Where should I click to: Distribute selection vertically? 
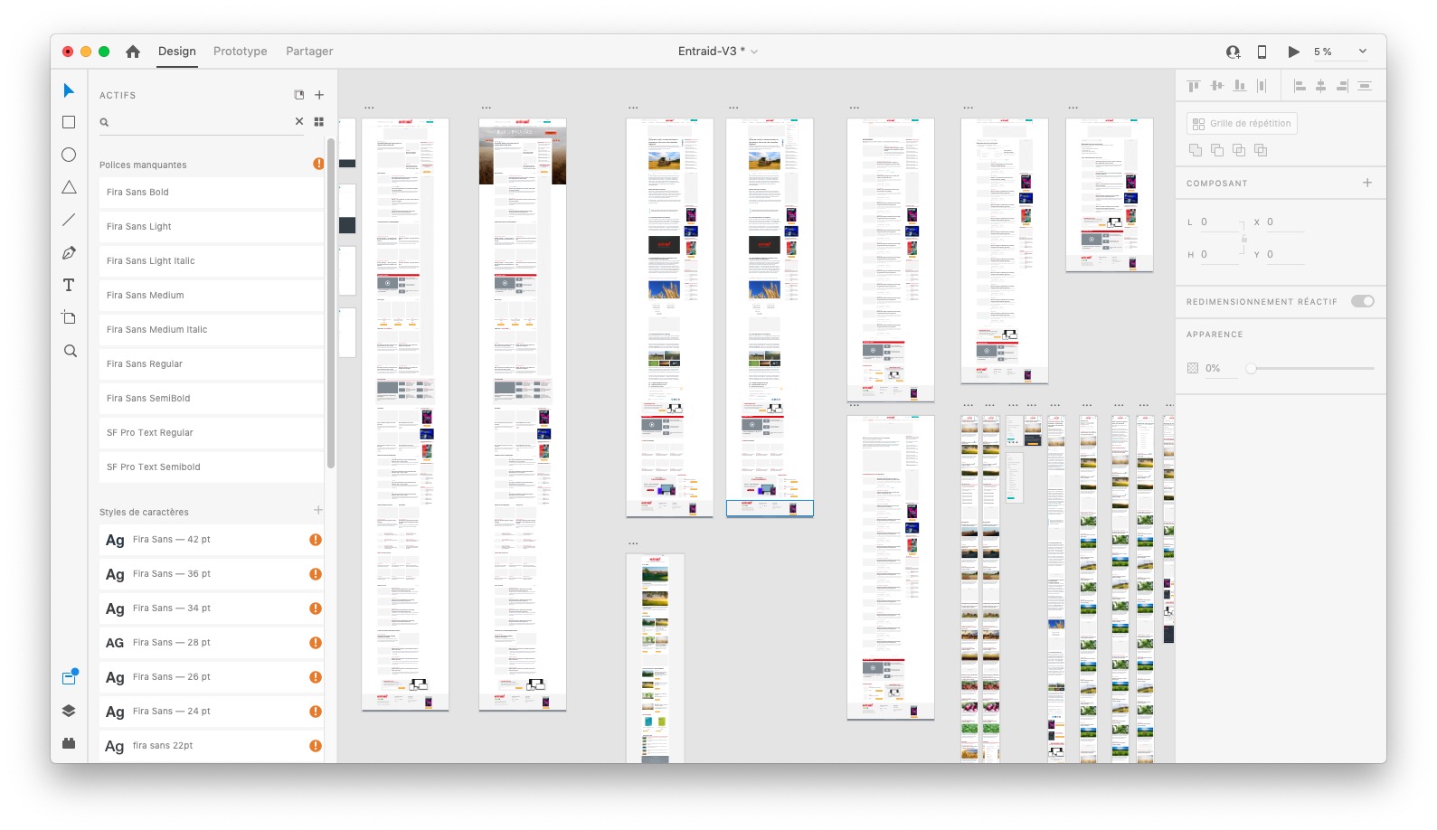point(1262,86)
